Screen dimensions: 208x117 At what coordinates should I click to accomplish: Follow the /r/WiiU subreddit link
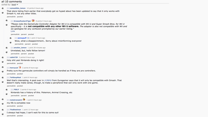[48, 80]
